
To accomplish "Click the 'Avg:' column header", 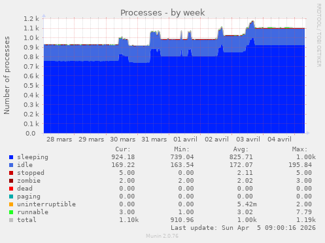I will (x=241, y=149).
